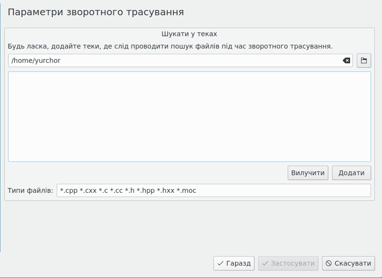The image size is (382, 278).
Task: Dismiss dialog with Скасувати
Action: pyautogui.click(x=348, y=263)
